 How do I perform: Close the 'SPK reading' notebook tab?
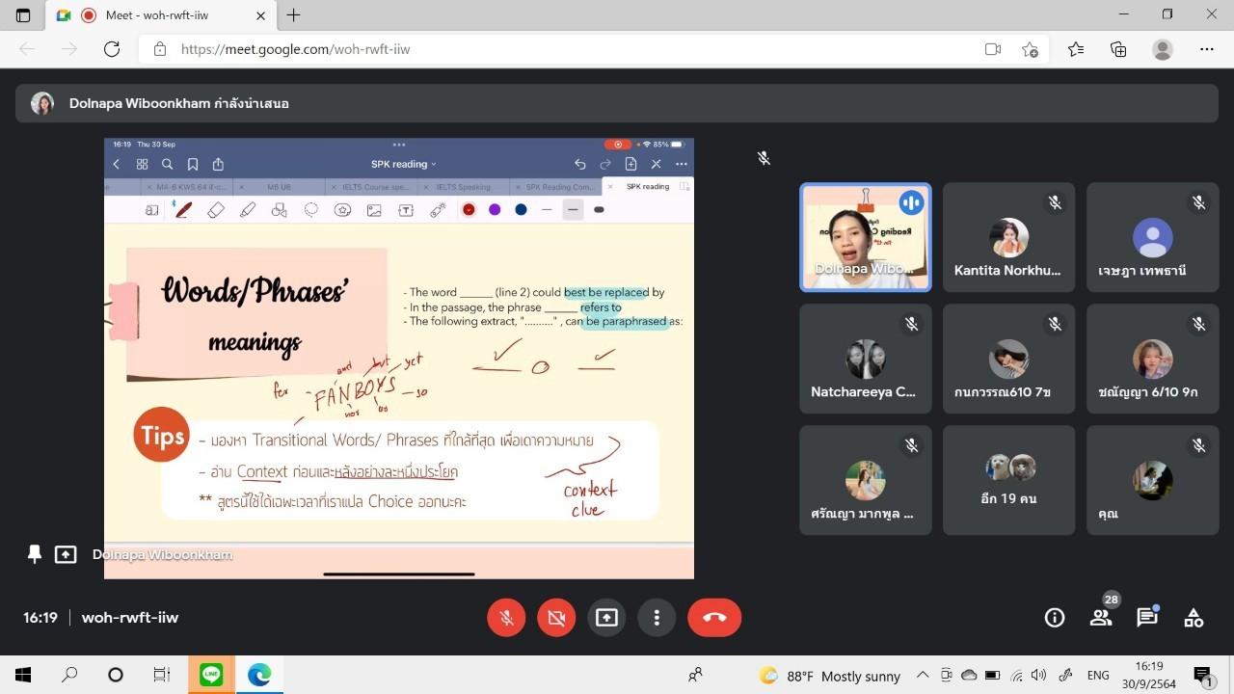click(x=610, y=187)
